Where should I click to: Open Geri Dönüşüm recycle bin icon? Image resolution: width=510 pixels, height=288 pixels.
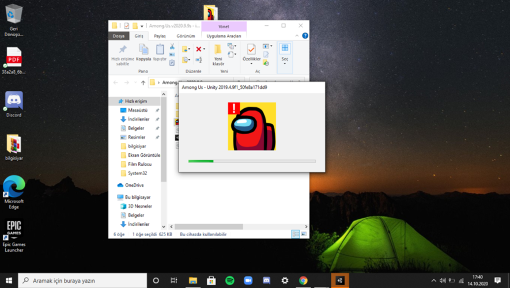[14, 20]
